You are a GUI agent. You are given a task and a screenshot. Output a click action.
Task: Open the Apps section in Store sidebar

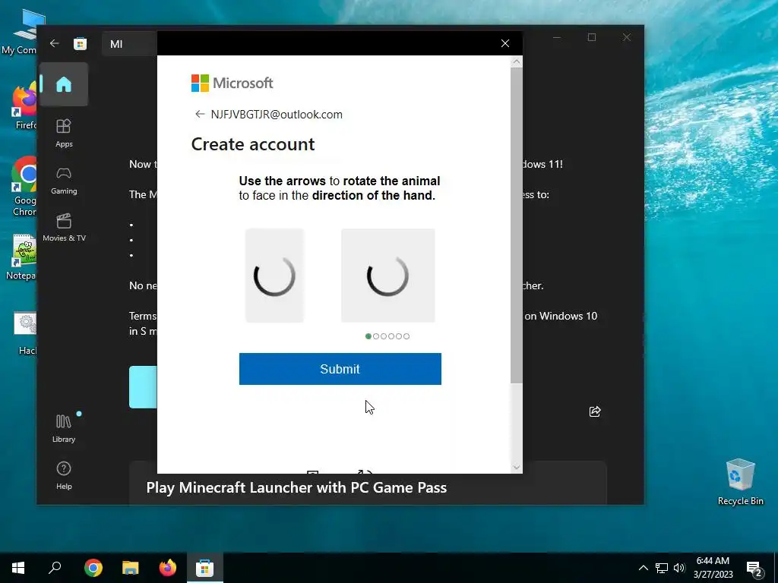[64, 133]
